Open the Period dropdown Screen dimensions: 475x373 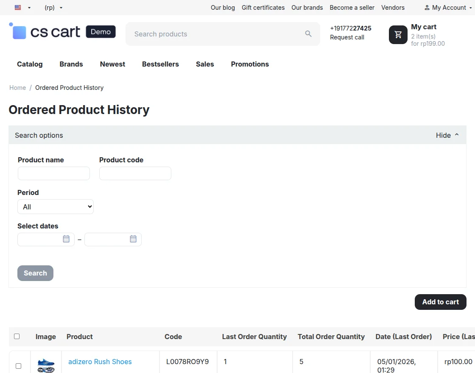pyautogui.click(x=56, y=207)
